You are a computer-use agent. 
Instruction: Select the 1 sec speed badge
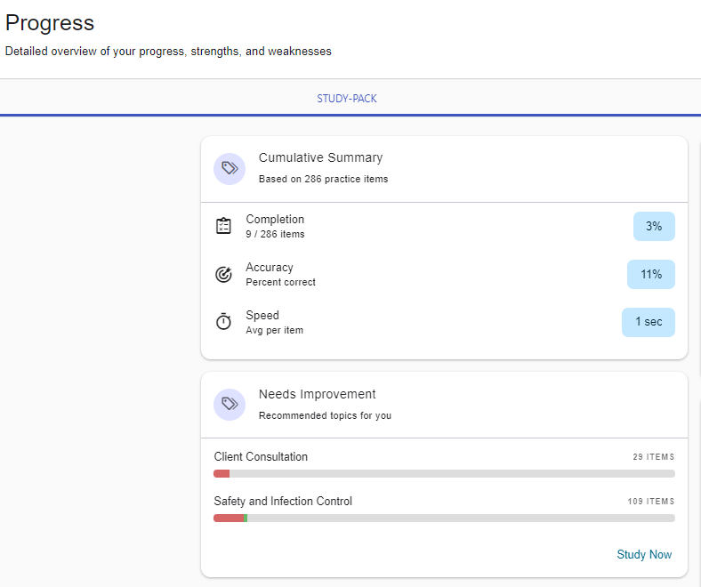click(x=648, y=322)
